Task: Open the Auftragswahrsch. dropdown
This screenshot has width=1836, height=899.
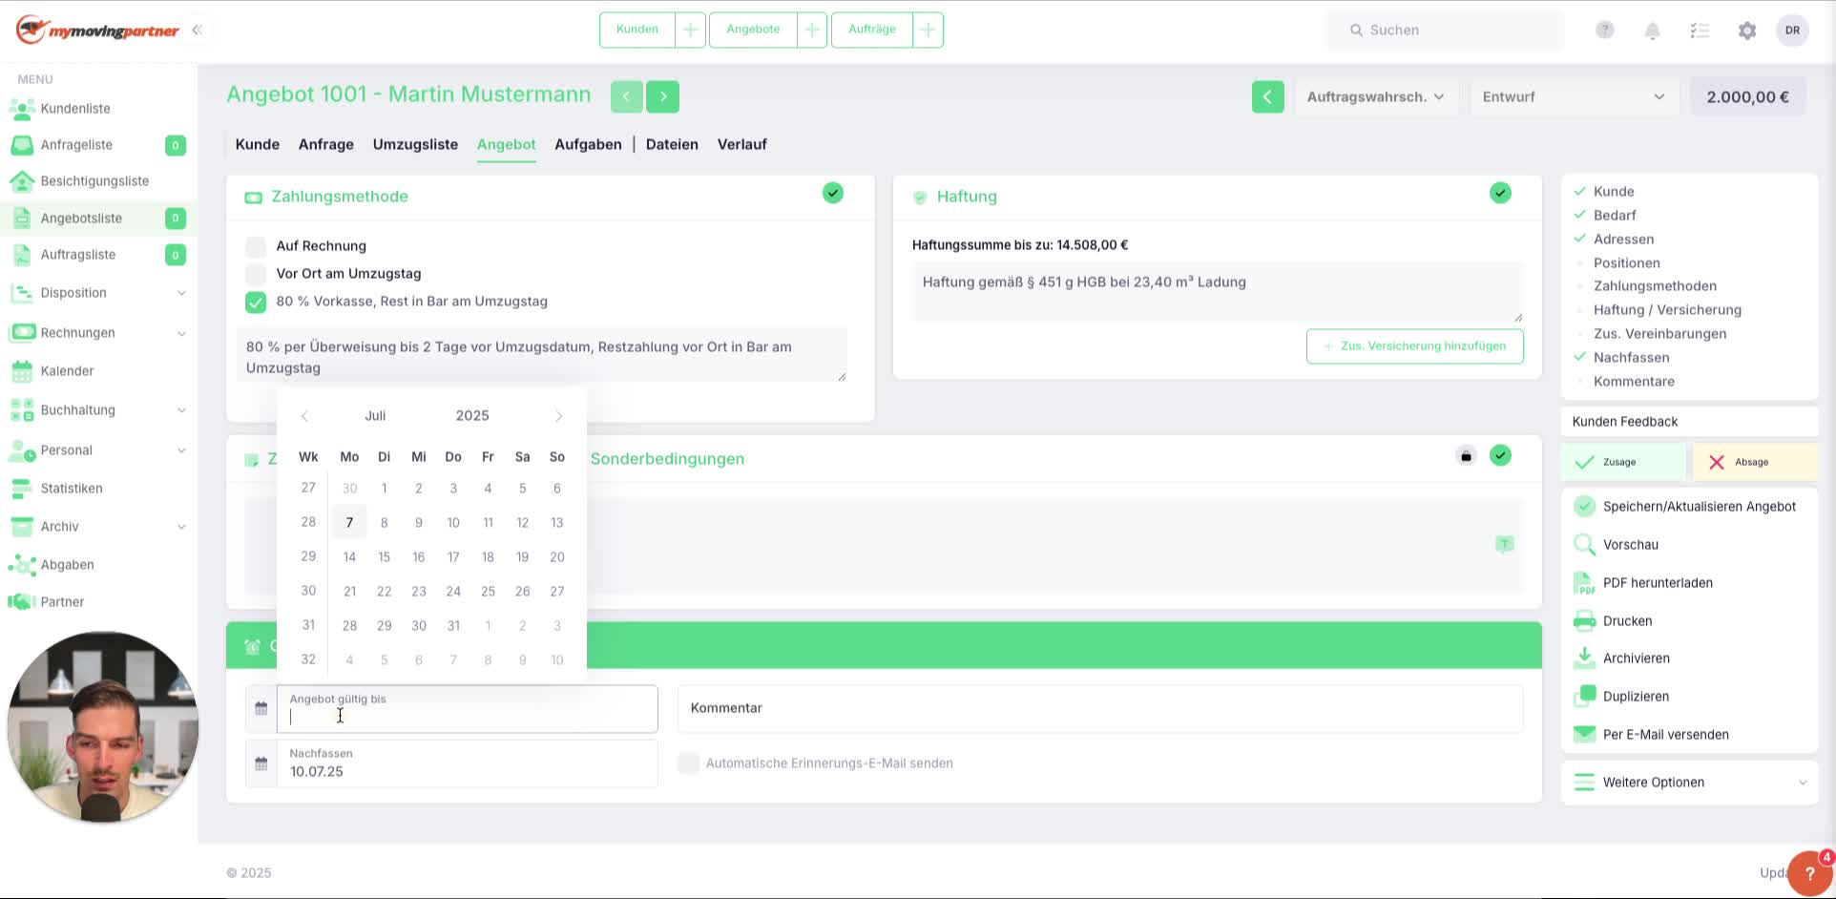Action: [1375, 96]
